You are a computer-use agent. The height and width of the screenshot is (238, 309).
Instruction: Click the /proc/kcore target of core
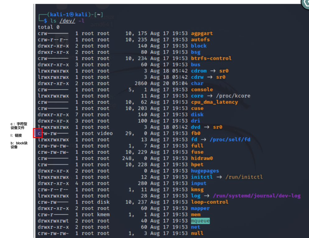(x=233, y=96)
